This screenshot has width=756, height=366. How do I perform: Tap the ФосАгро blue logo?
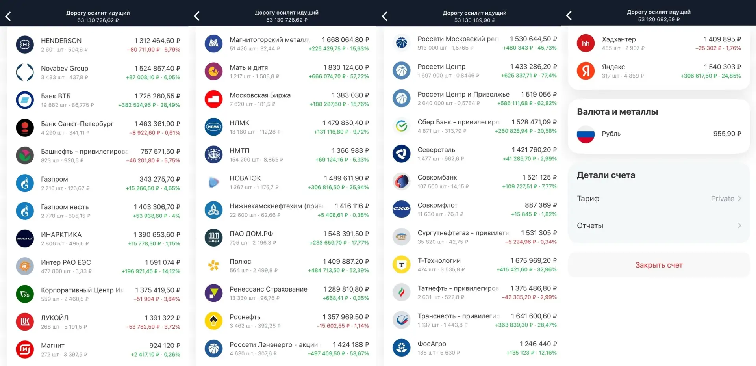click(x=401, y=347)
